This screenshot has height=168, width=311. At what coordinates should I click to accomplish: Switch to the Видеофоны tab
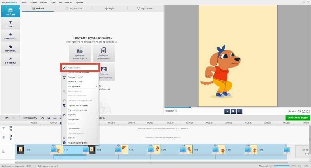73,9
